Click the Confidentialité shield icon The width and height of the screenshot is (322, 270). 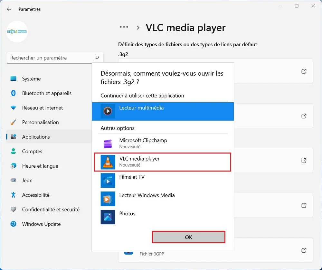13,209
